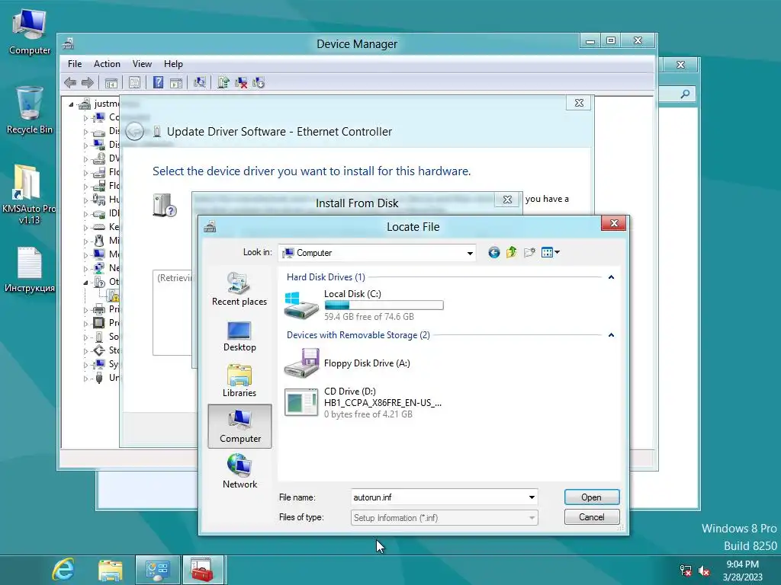This screenshot has height=585, width=781.
Task: Open the Files of type combo box
Action: [x=445, y=518]
